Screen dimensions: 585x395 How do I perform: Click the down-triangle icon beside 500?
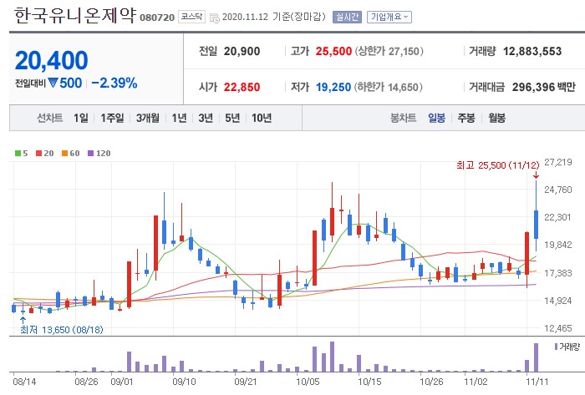pos(53,83)
